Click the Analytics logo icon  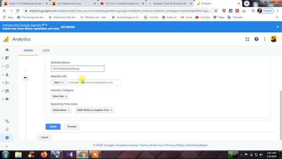[x=6, y=39]
